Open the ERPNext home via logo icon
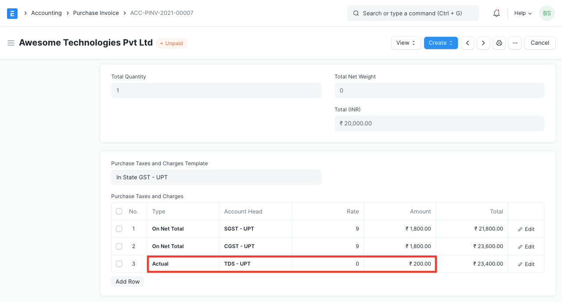The height and width of the screenshot is (302, 562). (x=12, y=13)
